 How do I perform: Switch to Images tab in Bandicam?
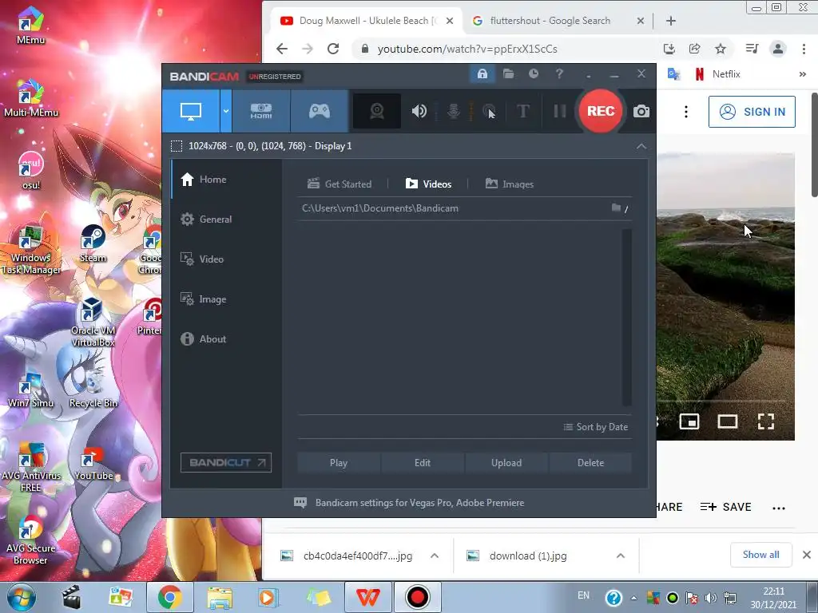tap(509, 184)
